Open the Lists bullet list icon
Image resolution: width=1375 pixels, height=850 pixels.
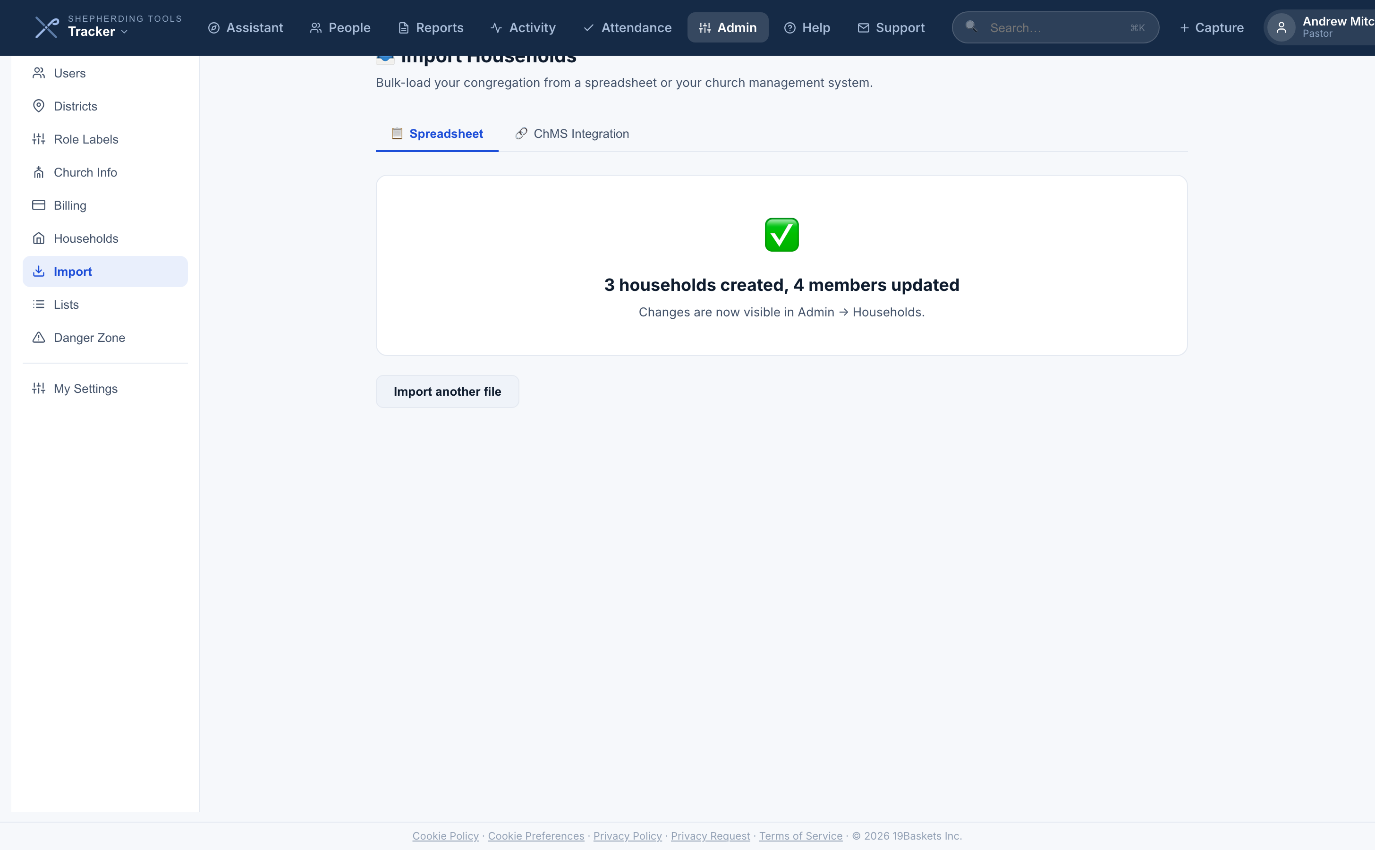coord(39,304)
